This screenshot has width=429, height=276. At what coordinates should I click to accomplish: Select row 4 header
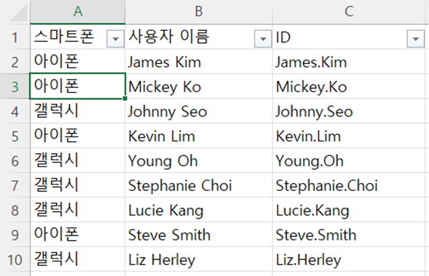[x=15, y=111]
